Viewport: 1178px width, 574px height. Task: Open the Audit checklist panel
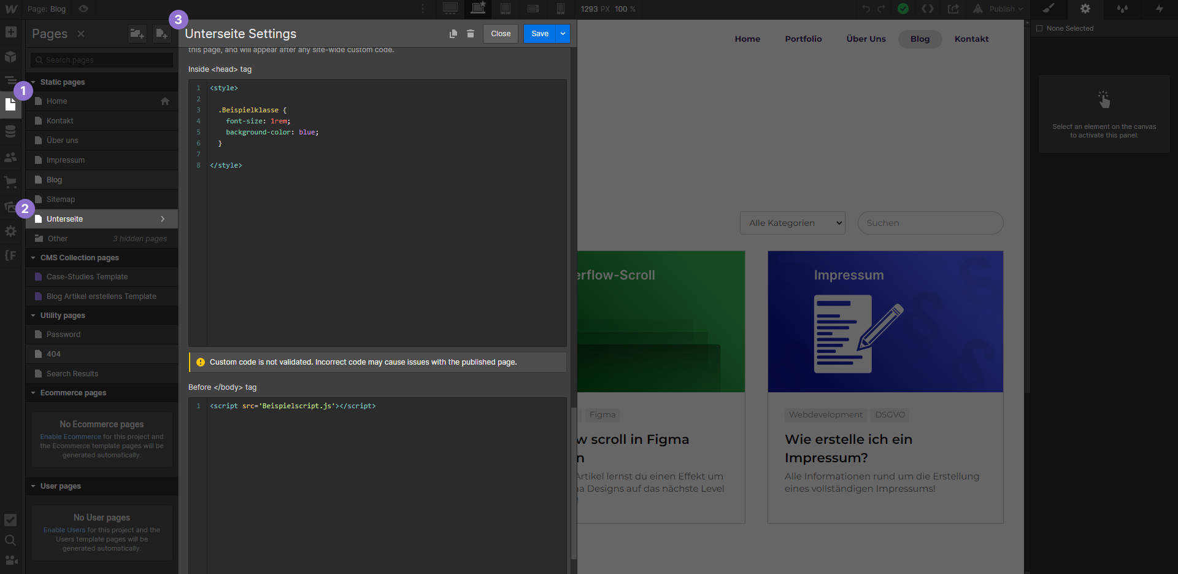(10, 520)
